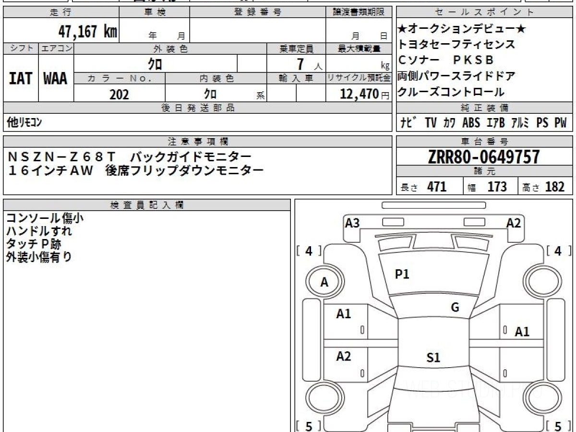
Task: Click the PW equipment code
Action: point(561,123)
